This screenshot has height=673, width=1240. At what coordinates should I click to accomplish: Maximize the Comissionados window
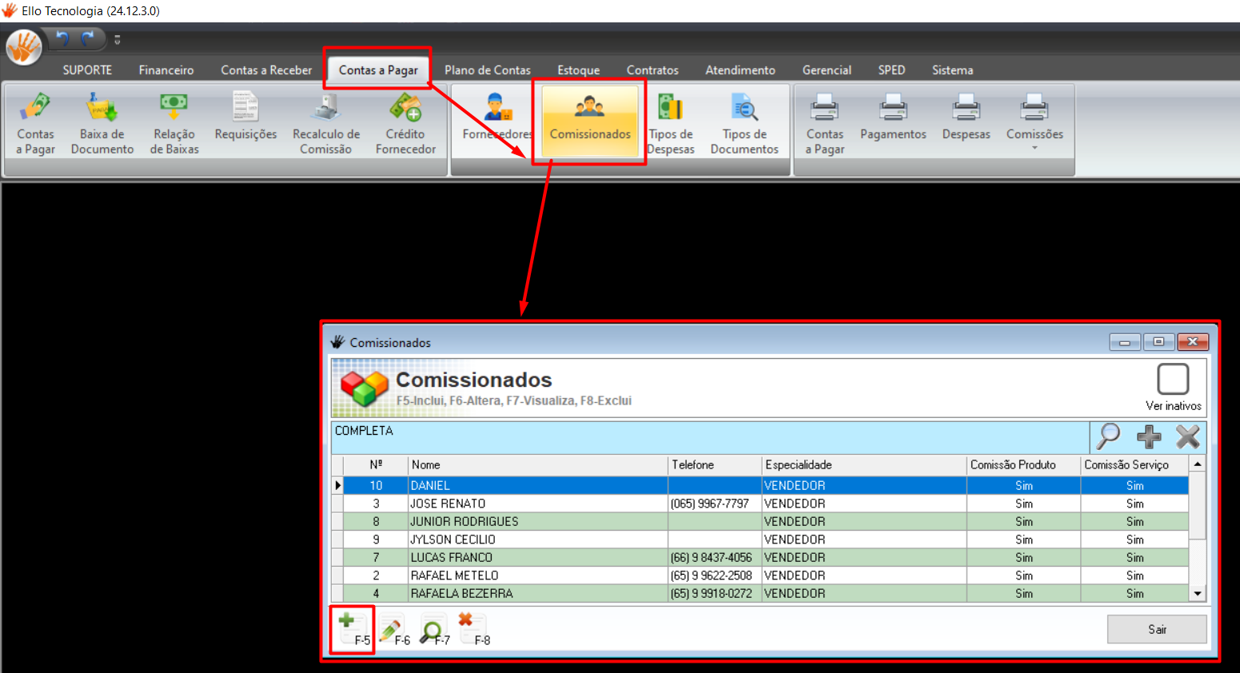pyautogui.click(x=1158, y=342)
